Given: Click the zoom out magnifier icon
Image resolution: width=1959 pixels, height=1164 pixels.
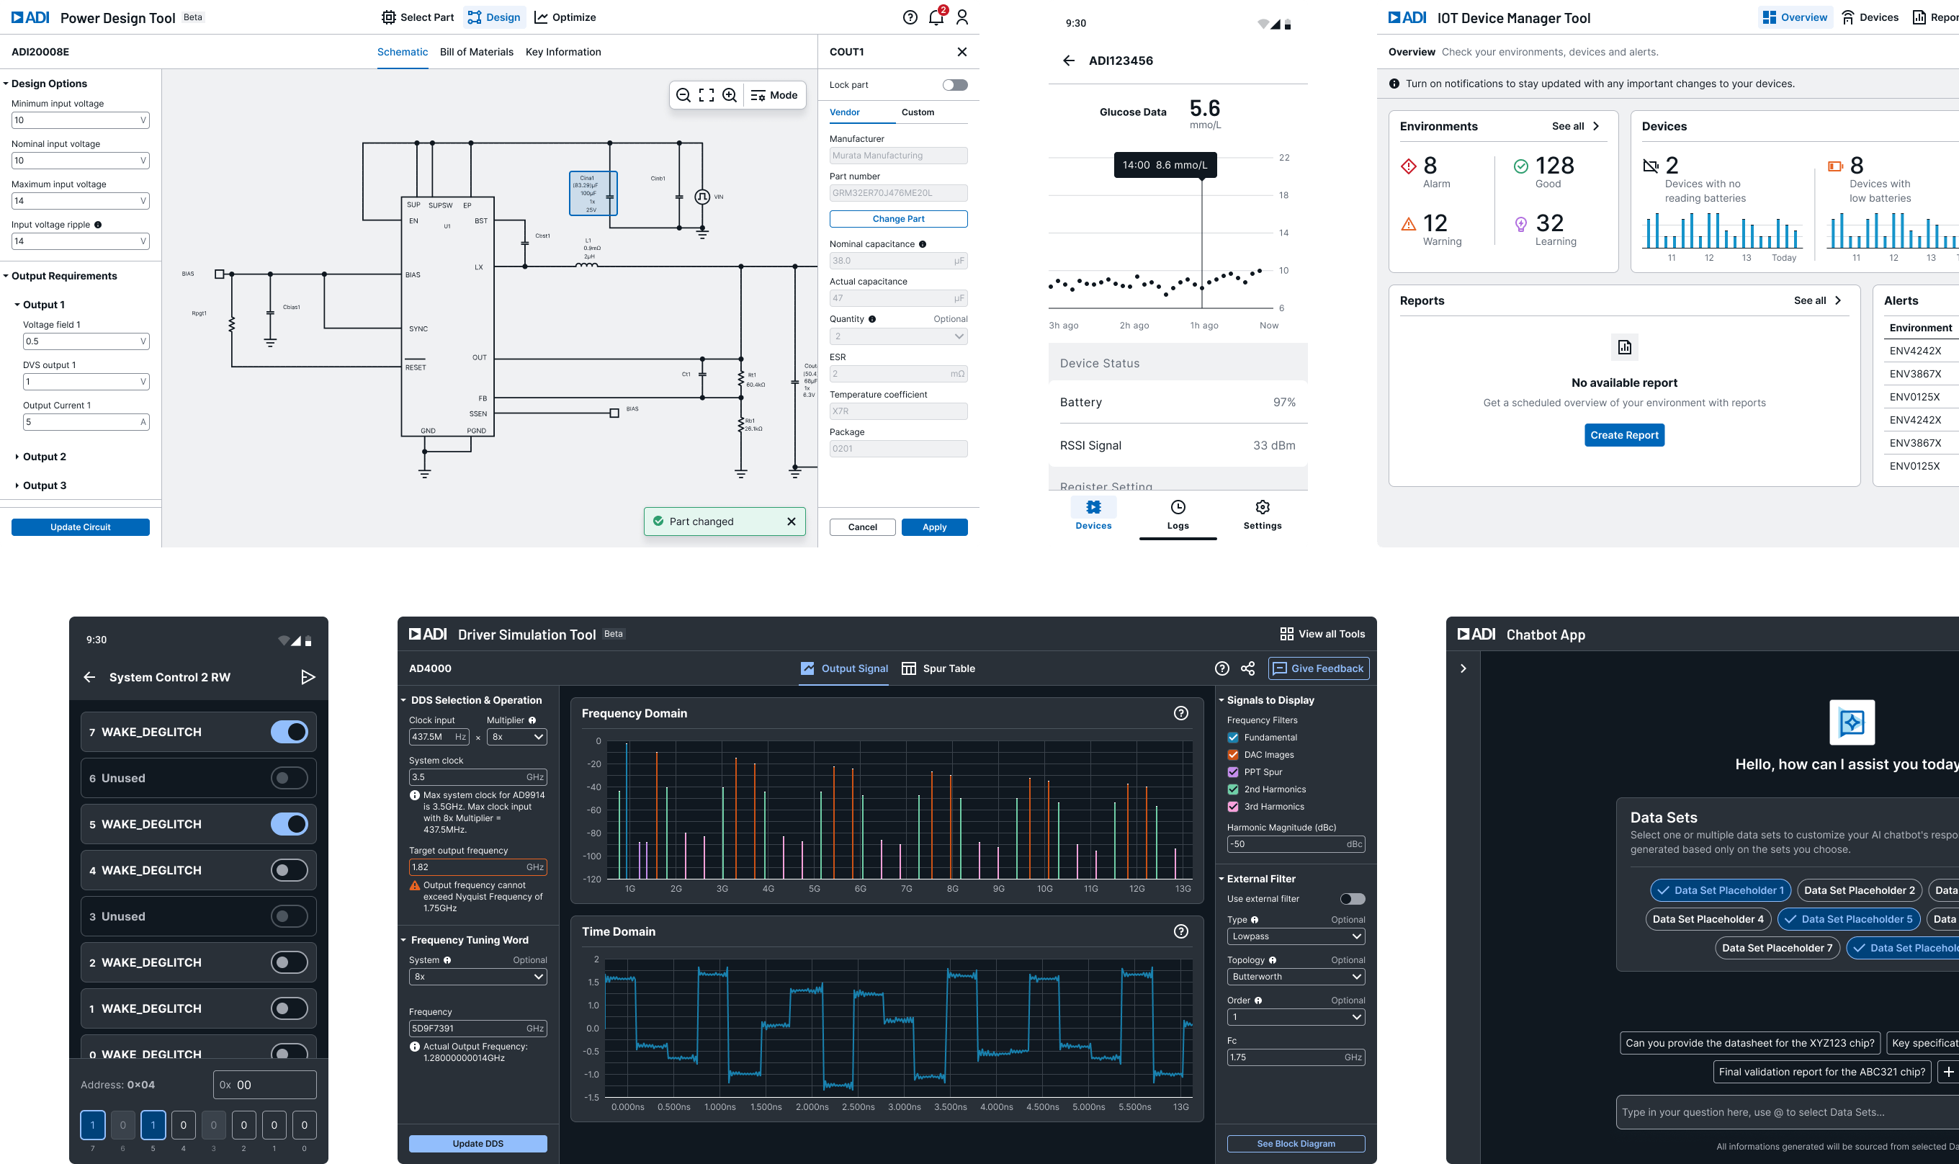Looking at the screenshot, I should pyautogui.click(x=683, y=95).
